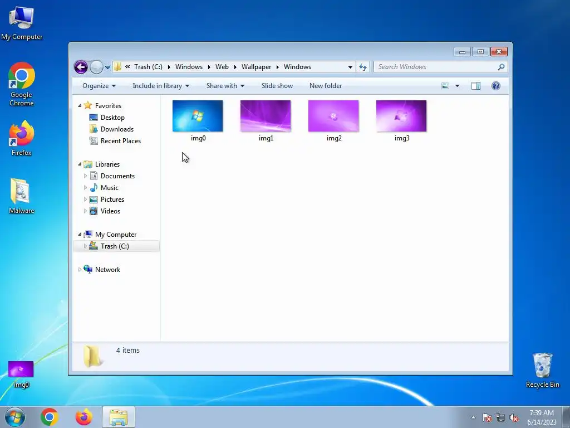Viewport: 570px width, 428px height.
Task: Click the Change your view icon
Action: tap(445, 86)
